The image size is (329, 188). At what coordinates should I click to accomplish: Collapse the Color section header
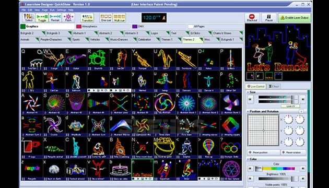(277, 159)
